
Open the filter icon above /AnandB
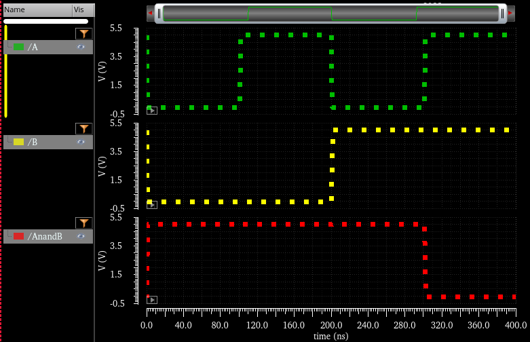pos(84,223)
